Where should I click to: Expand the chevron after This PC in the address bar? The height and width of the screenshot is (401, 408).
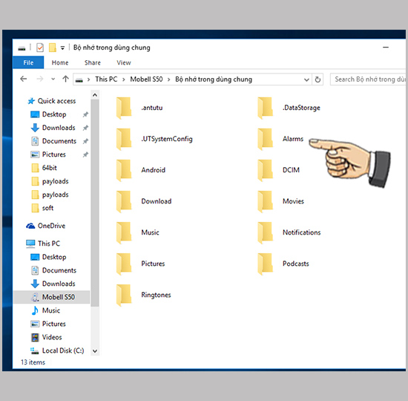tap(124, 79)
